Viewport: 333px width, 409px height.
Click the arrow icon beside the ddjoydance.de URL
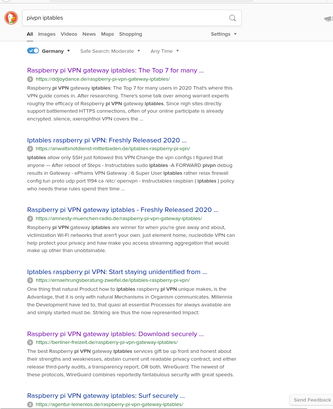pyautogui.click(x=30, y=79)
